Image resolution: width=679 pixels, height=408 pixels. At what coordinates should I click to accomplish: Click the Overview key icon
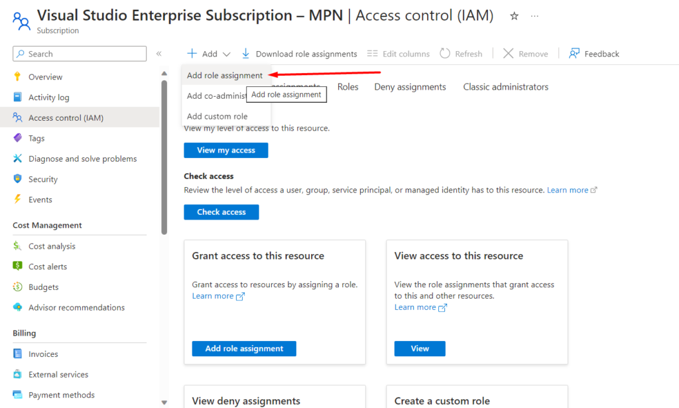click(x=17, y=77)
